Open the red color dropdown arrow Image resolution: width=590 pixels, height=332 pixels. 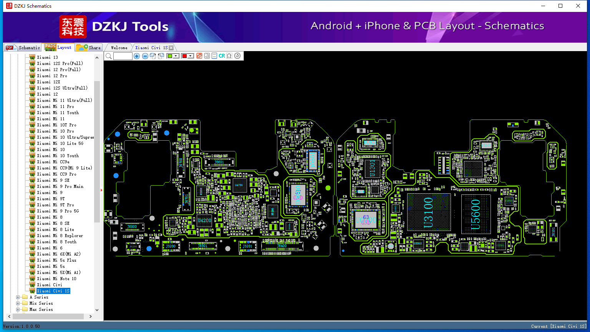pos(191,56)
